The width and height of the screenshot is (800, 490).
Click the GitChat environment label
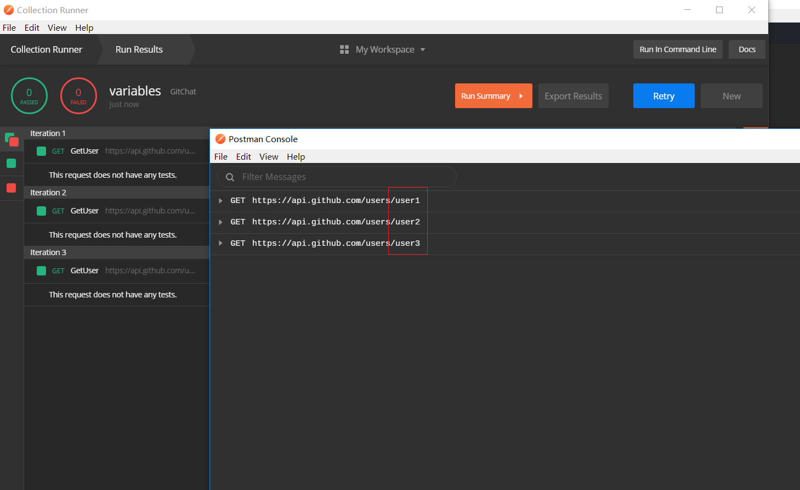183,92
